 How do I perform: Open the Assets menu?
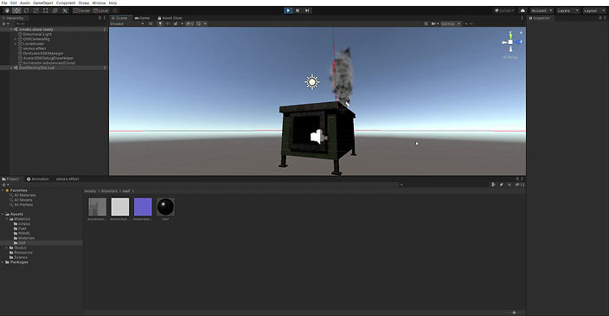click(25, 3)
